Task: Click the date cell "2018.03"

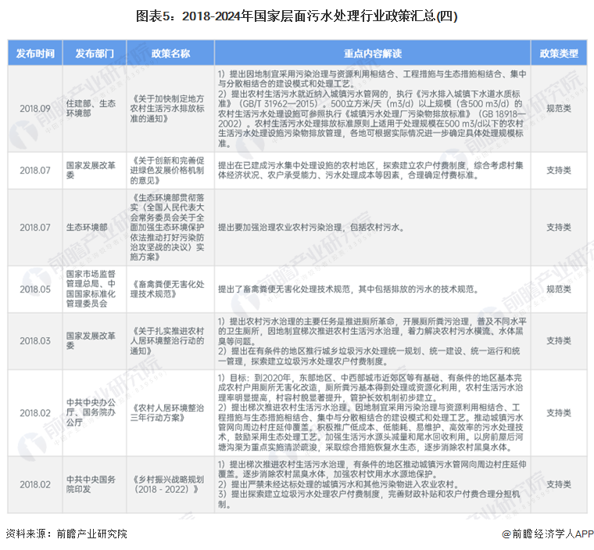Action: (35, 340)
